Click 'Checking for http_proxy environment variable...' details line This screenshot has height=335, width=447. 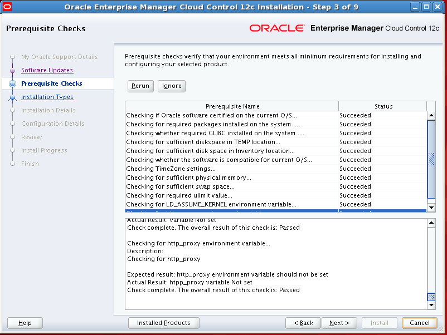[x=198, y=243]
